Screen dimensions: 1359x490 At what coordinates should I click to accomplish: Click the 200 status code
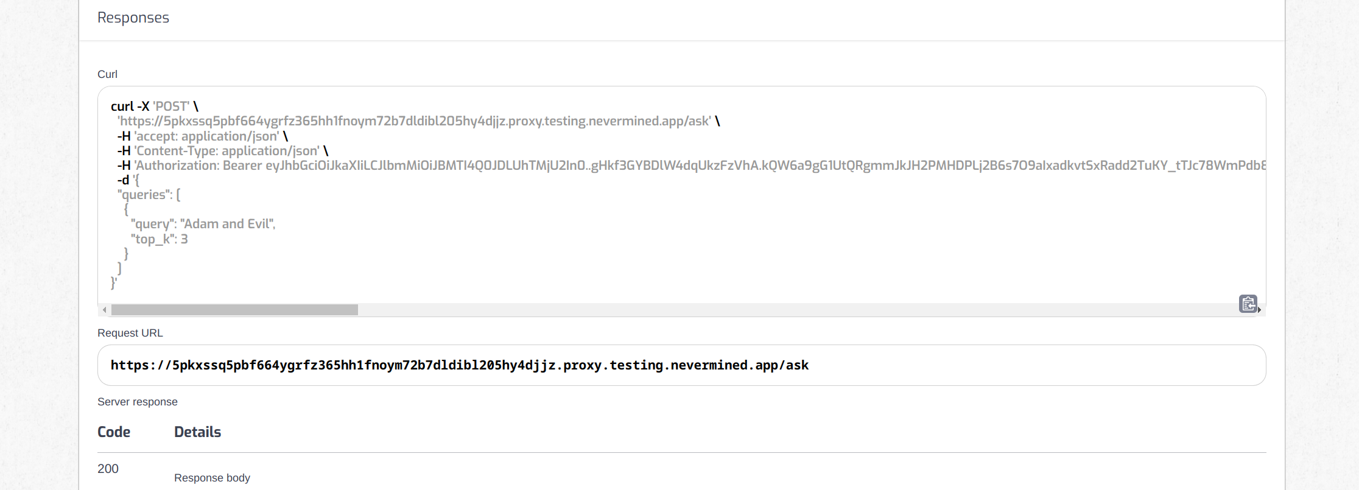108,469
